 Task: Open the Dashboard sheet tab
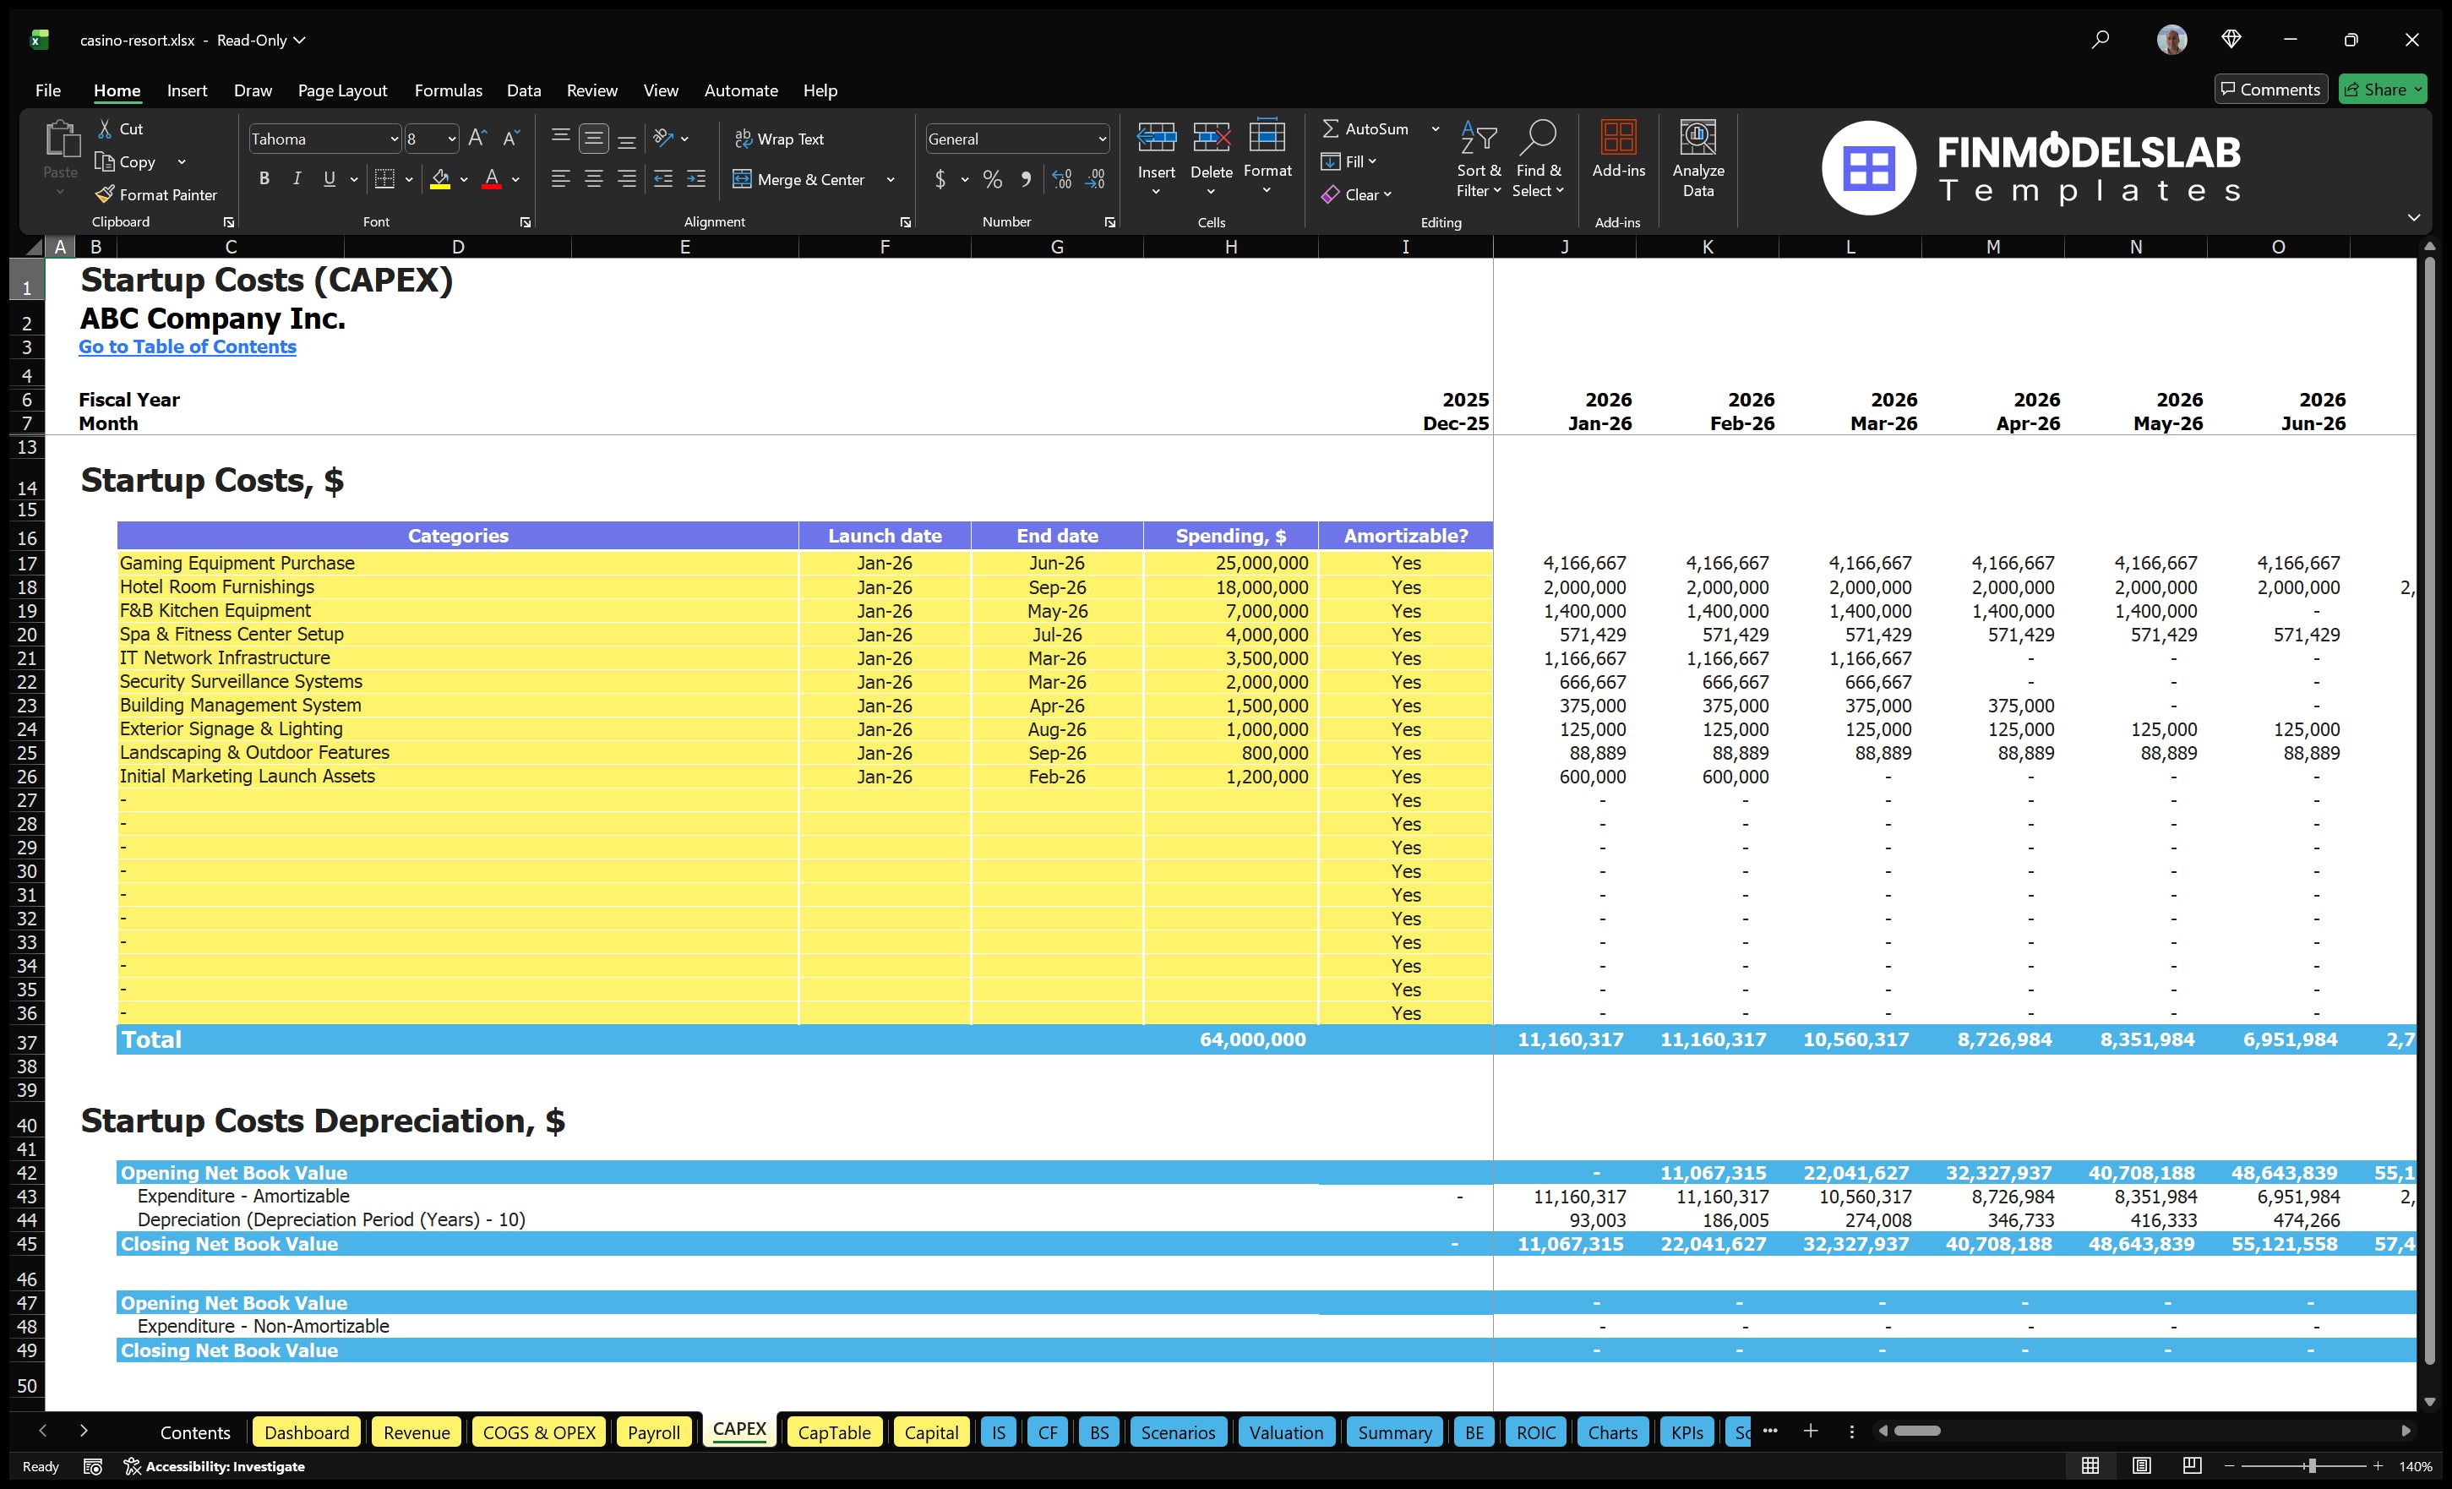pos(307,1432)
